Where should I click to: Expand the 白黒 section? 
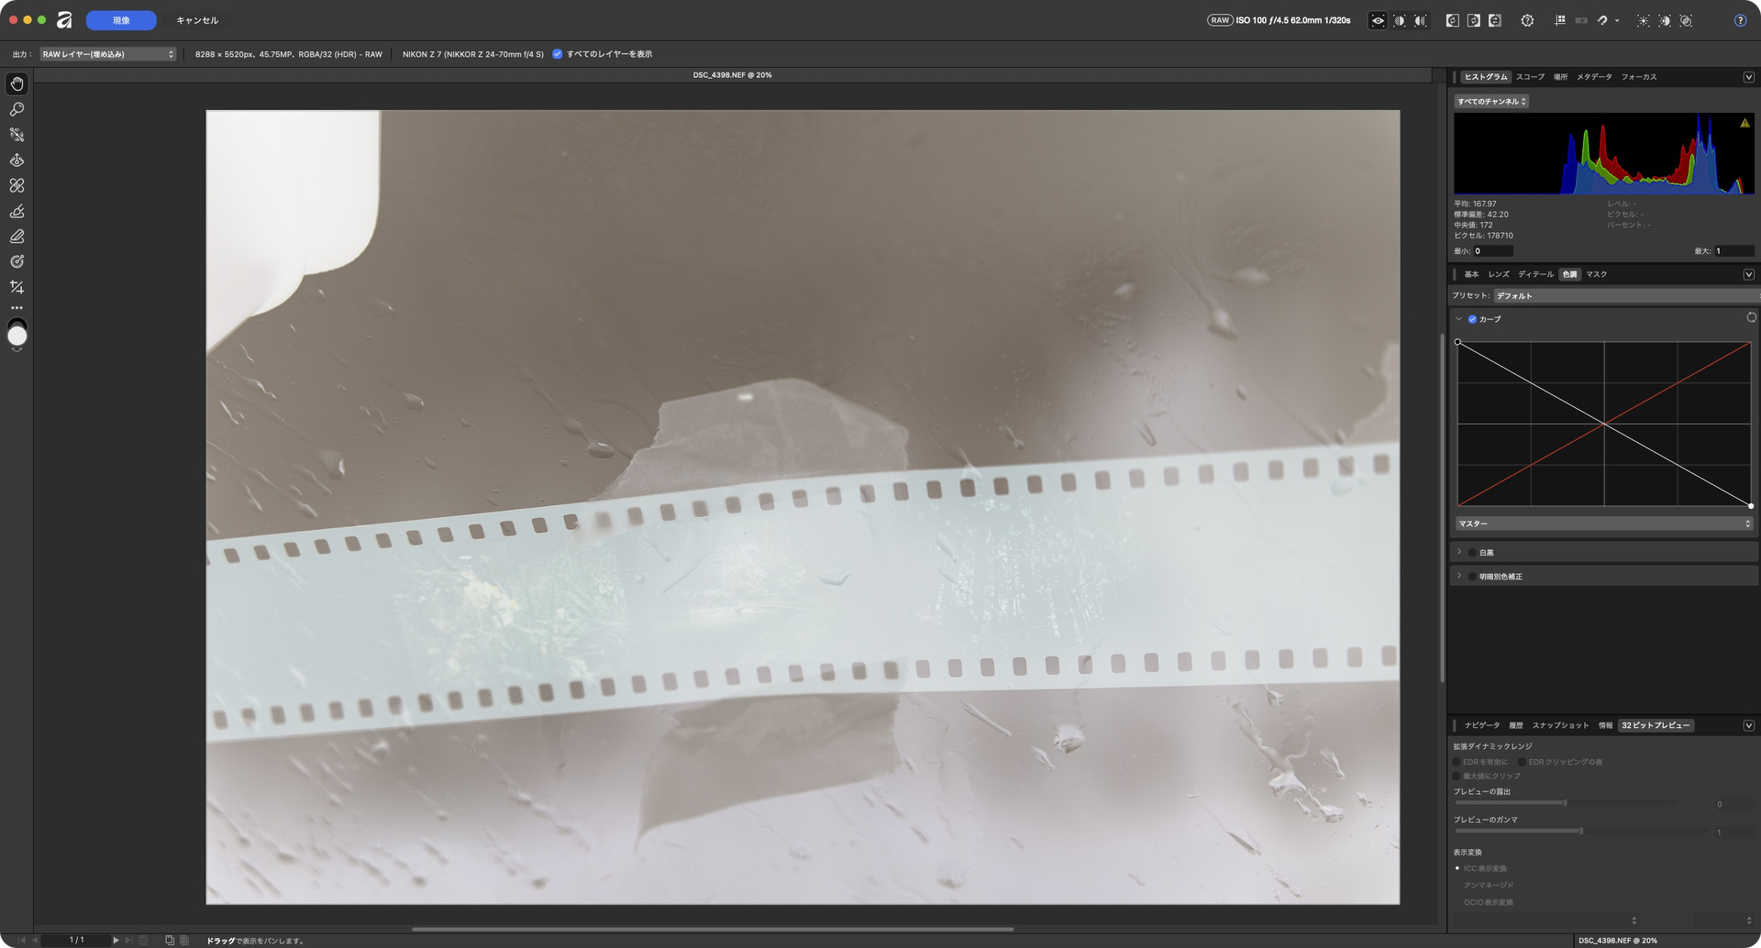tap(1459, 552)
